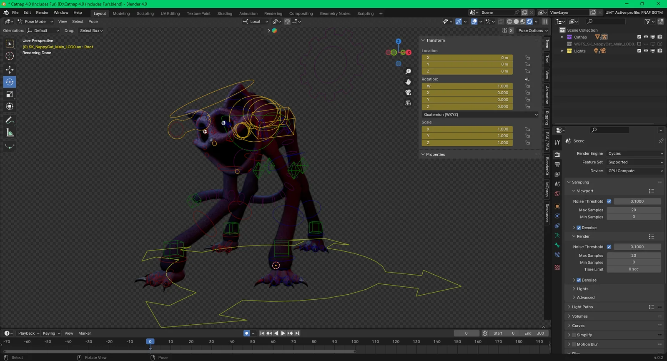Screen dimensions: 667x361
Task: Open Pose Options popover
Action: point(533,30)
